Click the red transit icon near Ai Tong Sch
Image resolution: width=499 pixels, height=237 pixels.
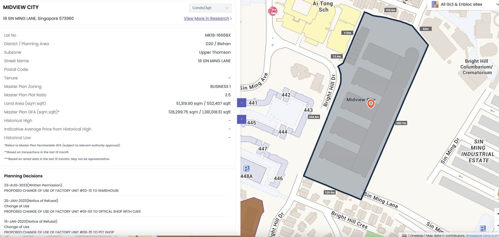pyautogui.click(x=272, y=11)
